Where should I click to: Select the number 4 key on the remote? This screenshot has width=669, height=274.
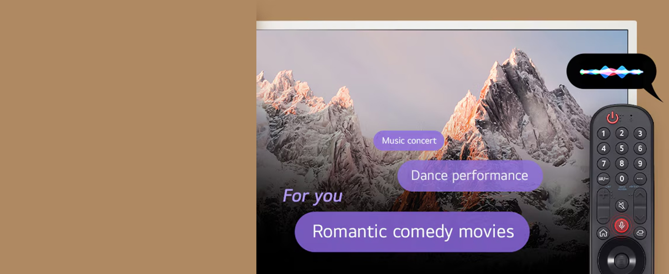(x=604, y=148)
